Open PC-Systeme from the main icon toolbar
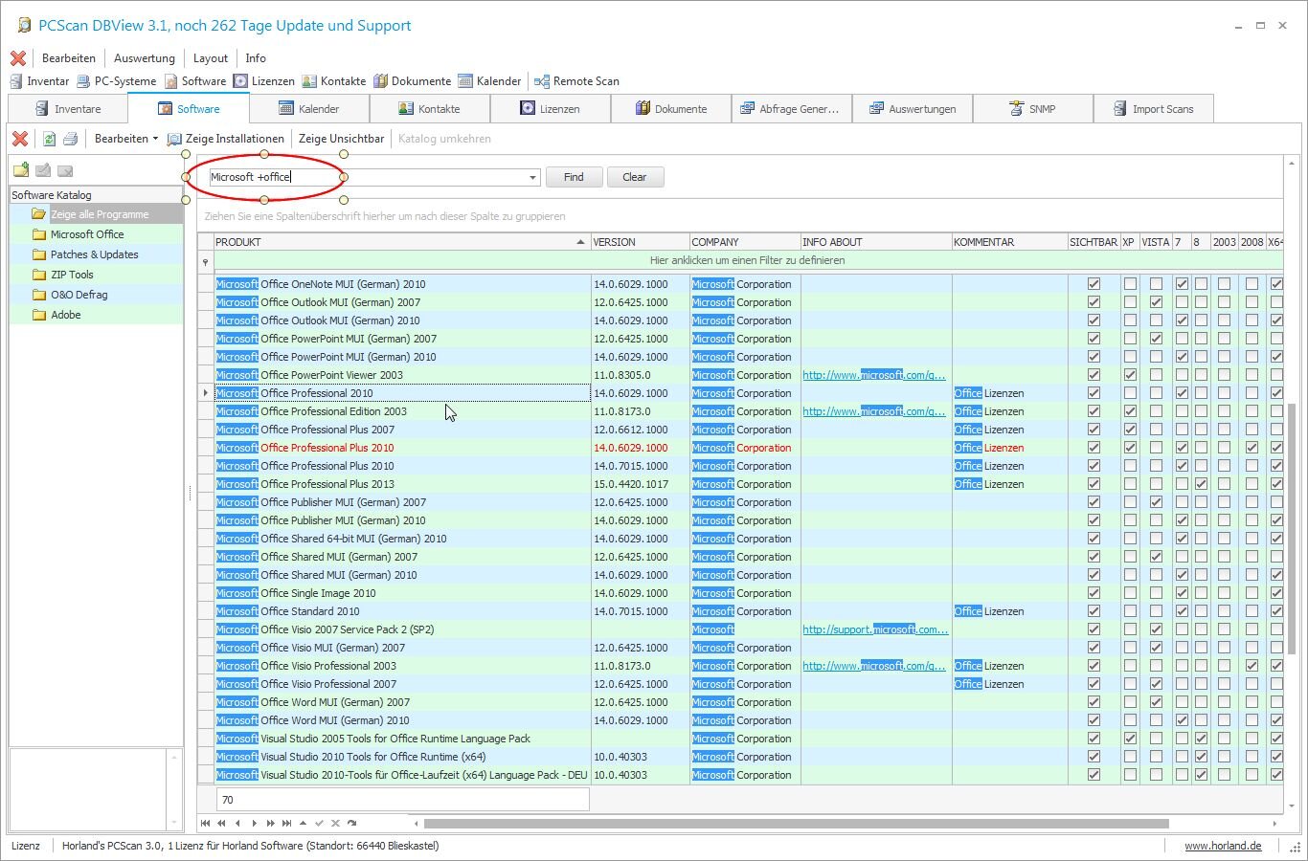Screen dimensions: 1308x861 coord(117,81)
